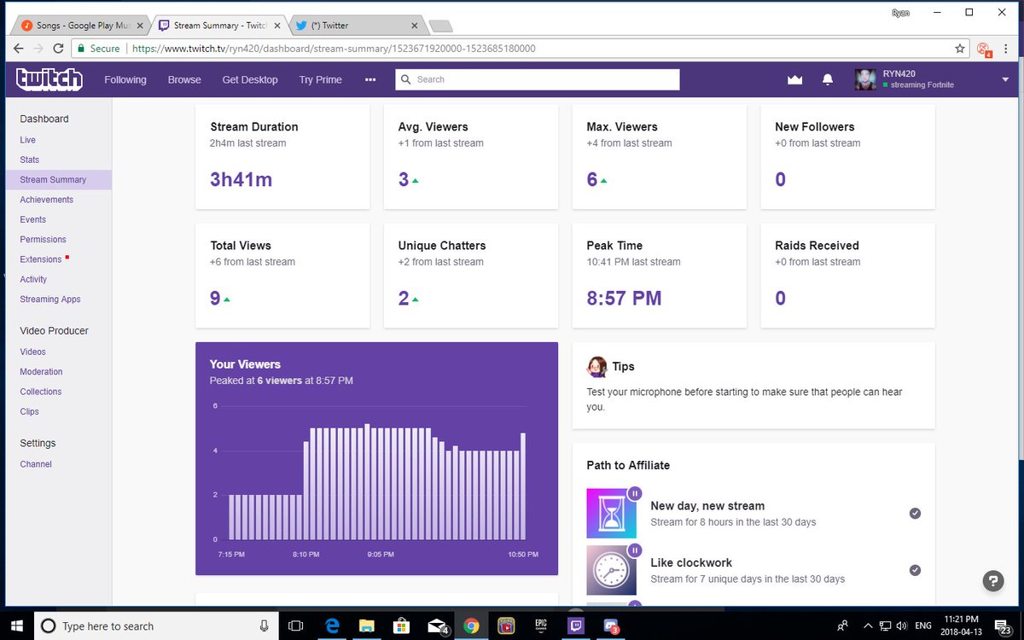Launch Epic Games from the taskbar
The image size is (1024, 640).
(541, 625)
